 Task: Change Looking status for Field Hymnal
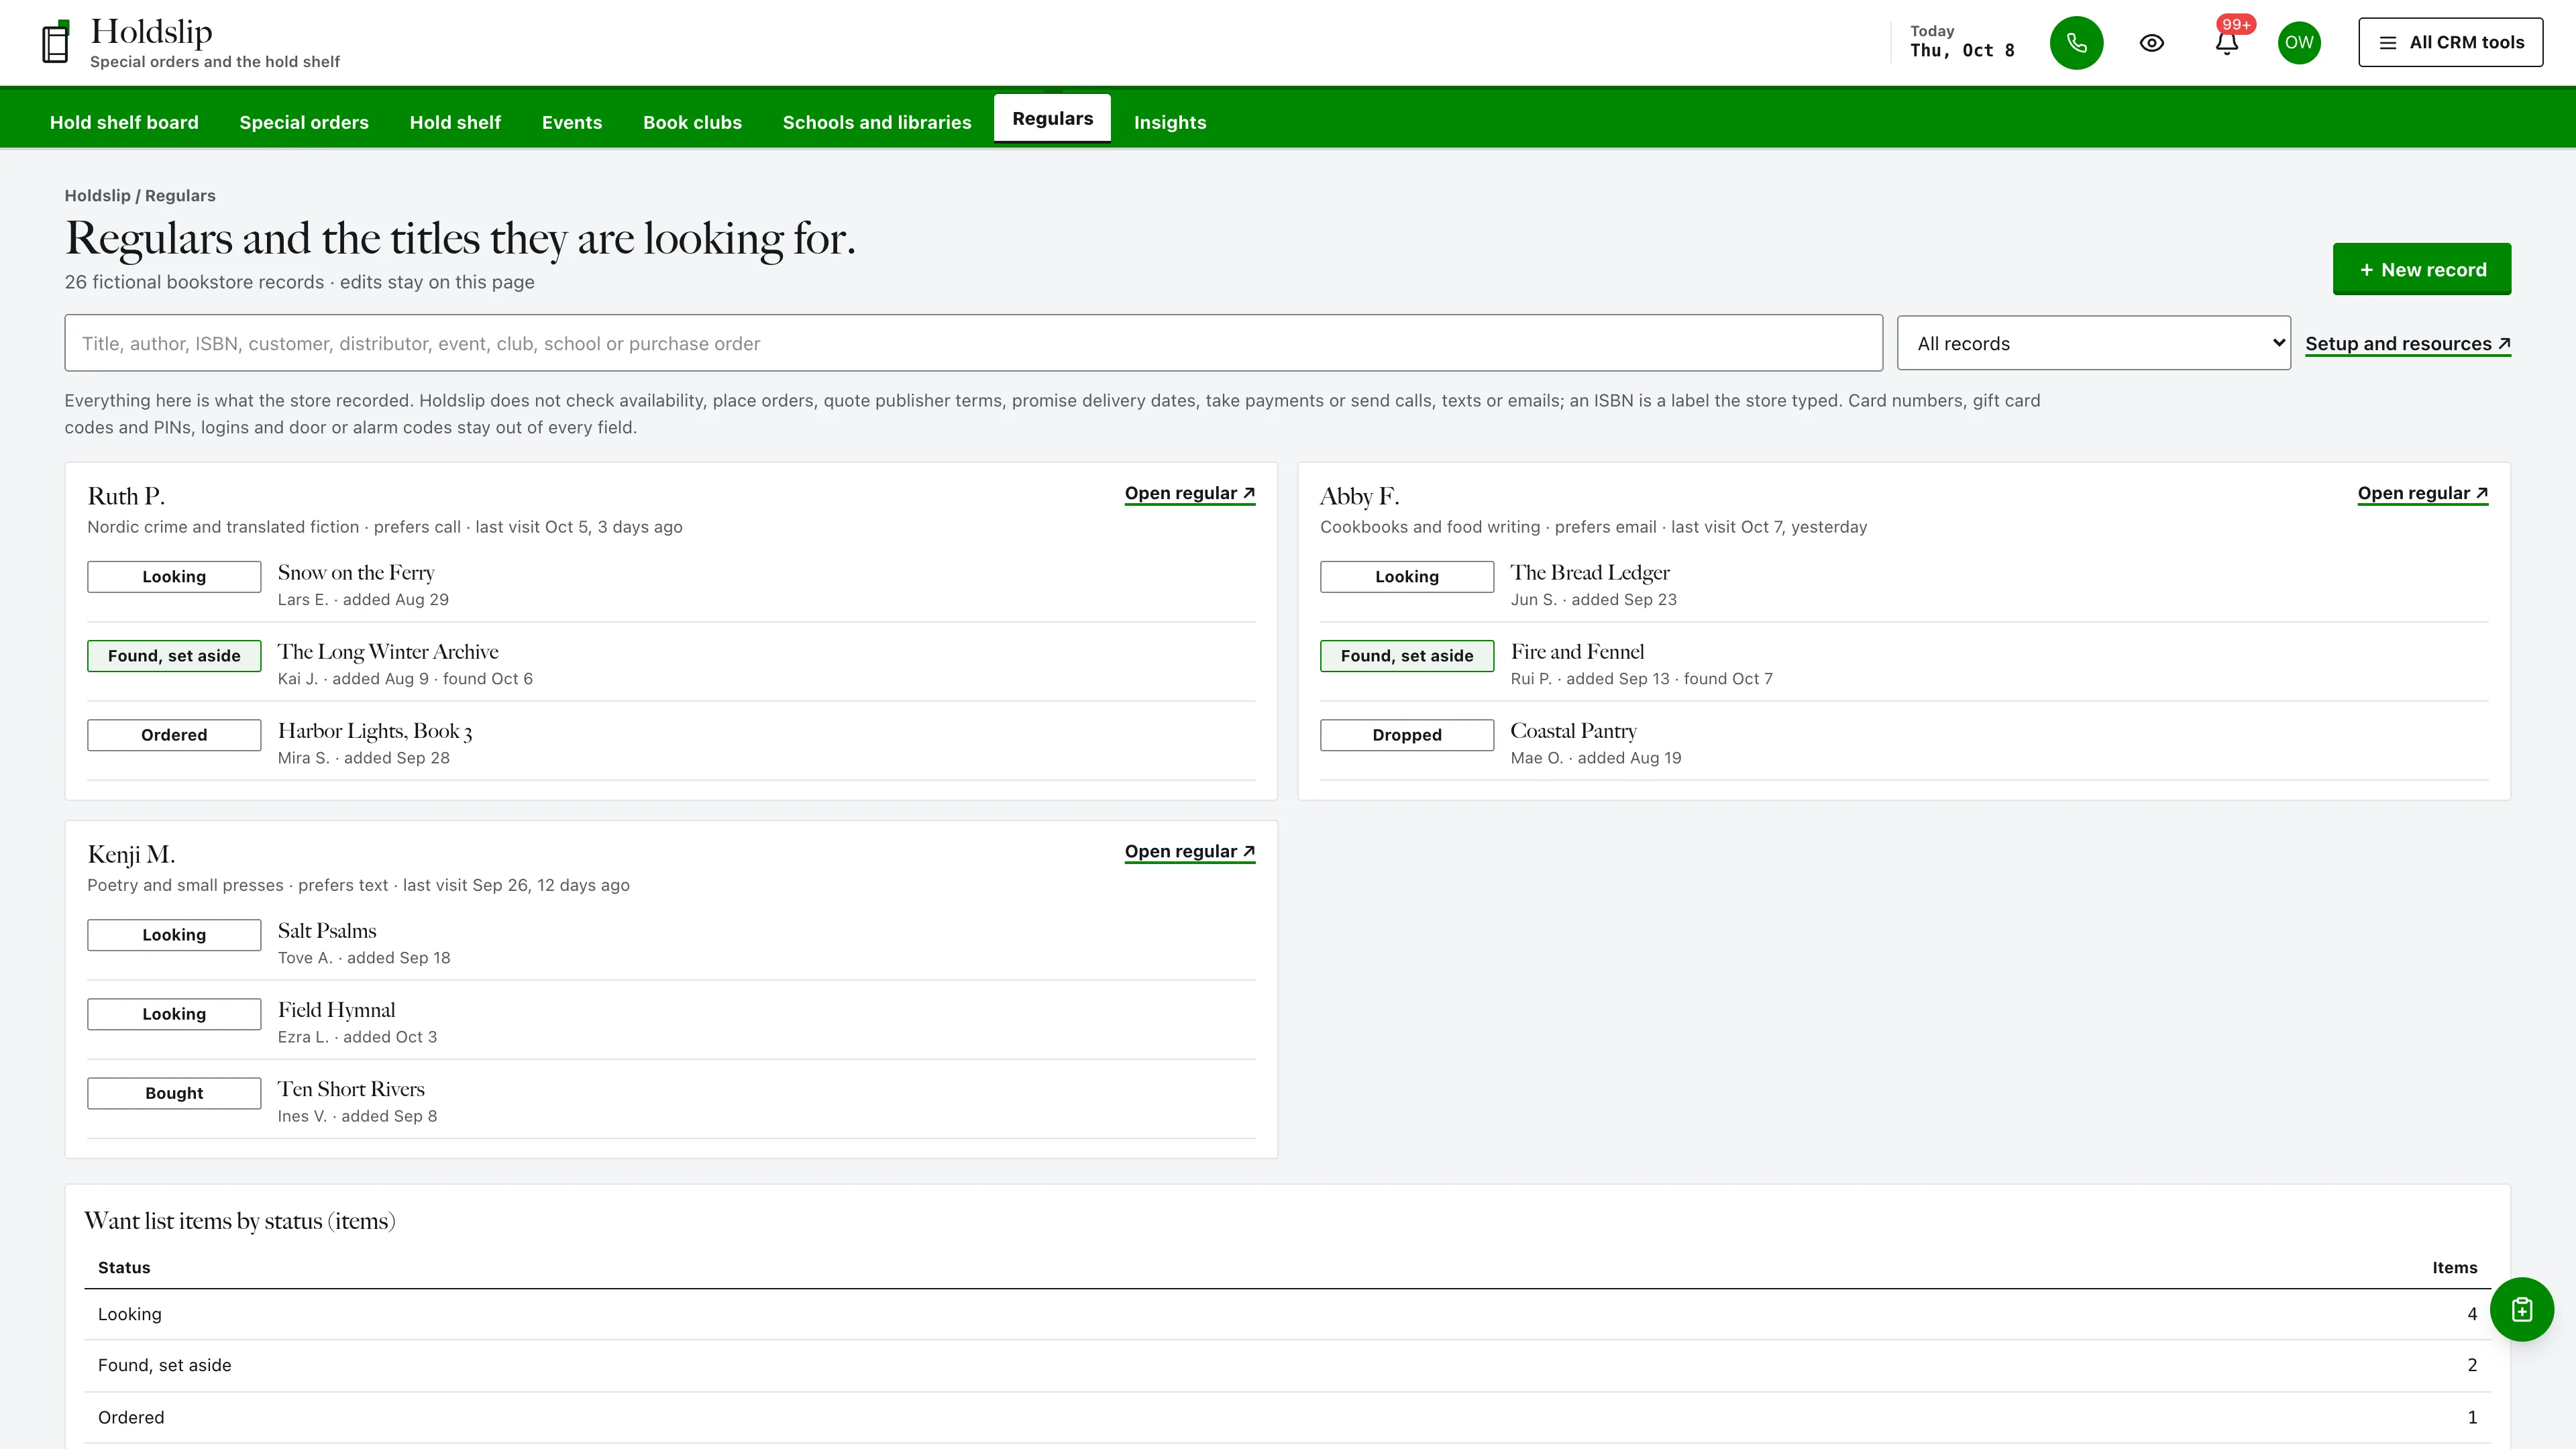(174, 1014)
